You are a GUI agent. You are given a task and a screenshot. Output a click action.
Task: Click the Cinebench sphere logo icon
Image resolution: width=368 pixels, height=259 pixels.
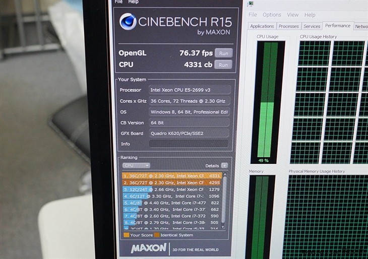128,22
